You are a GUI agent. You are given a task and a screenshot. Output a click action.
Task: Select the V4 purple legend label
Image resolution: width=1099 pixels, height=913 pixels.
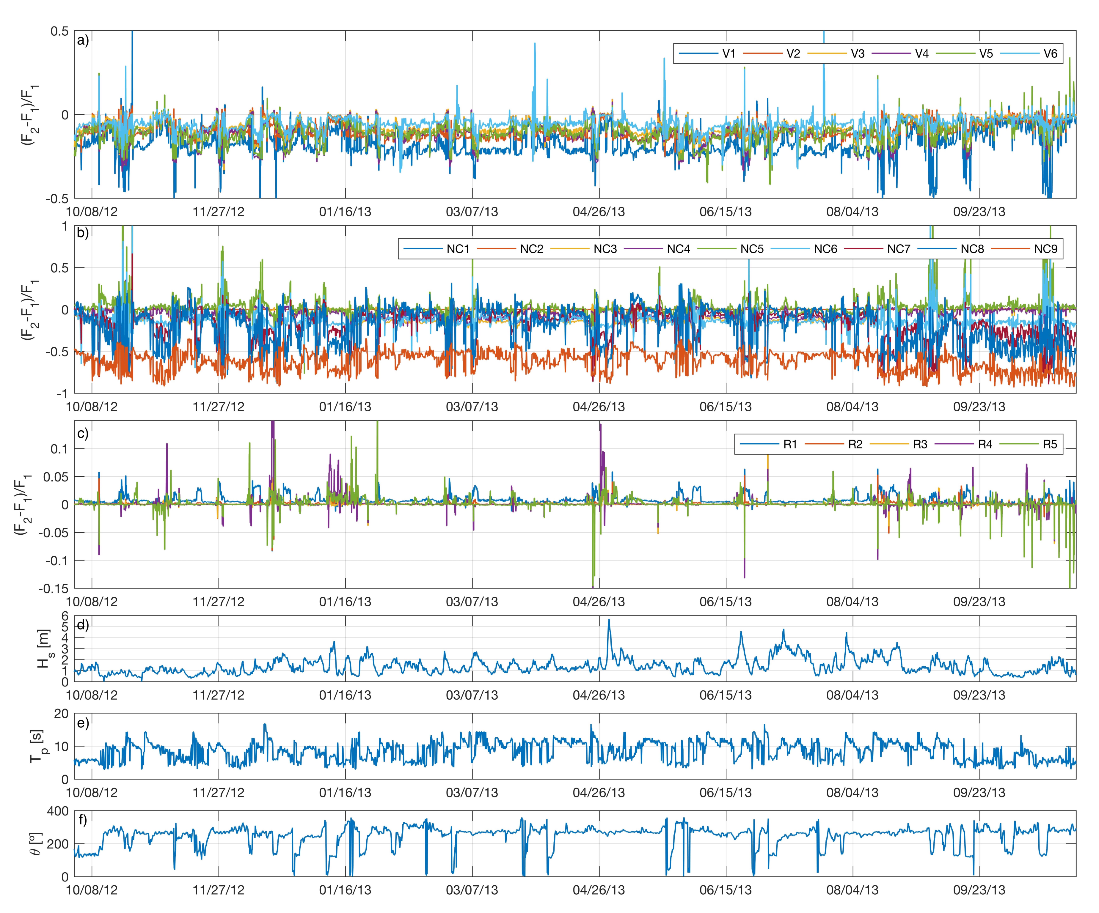[921, 53]
